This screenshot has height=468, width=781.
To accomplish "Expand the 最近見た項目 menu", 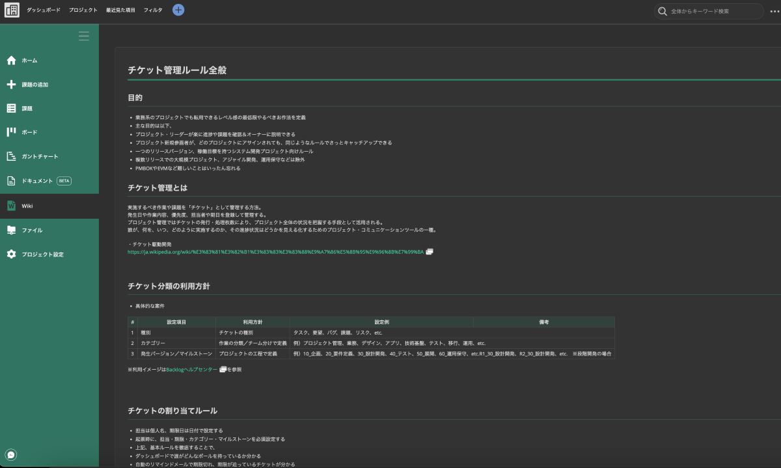I will click(120, 10).
